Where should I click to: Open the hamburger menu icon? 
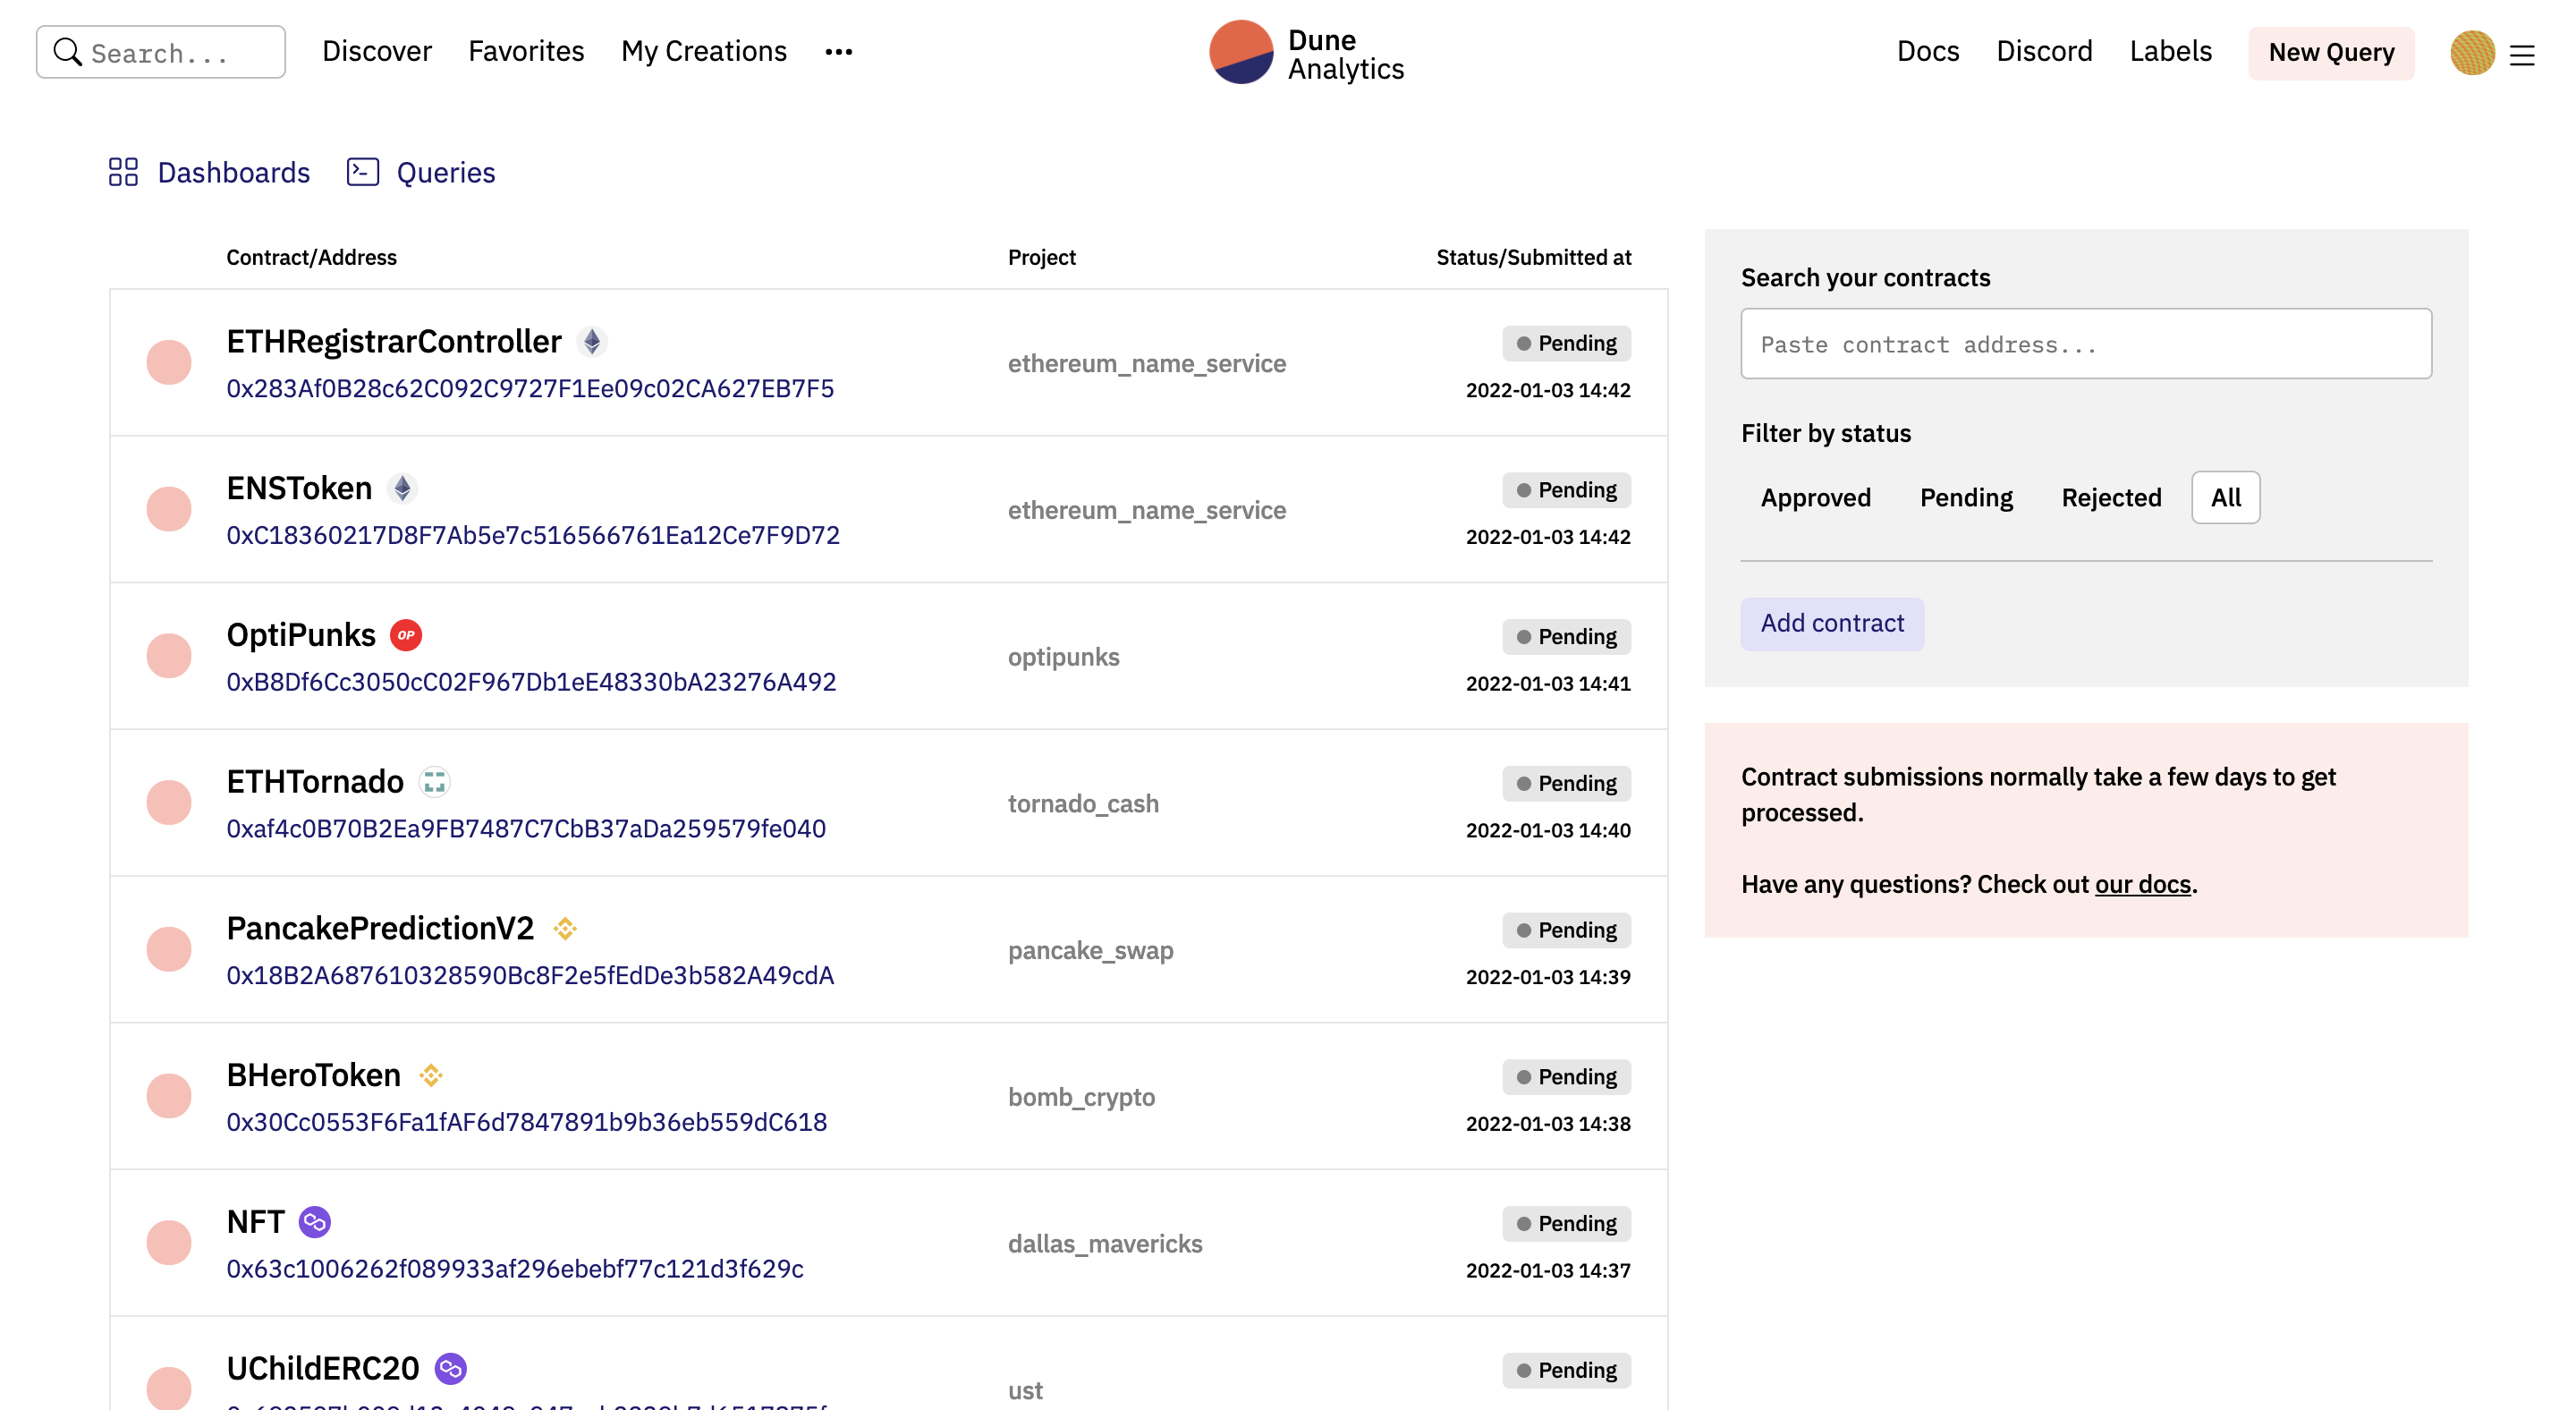2522,55
